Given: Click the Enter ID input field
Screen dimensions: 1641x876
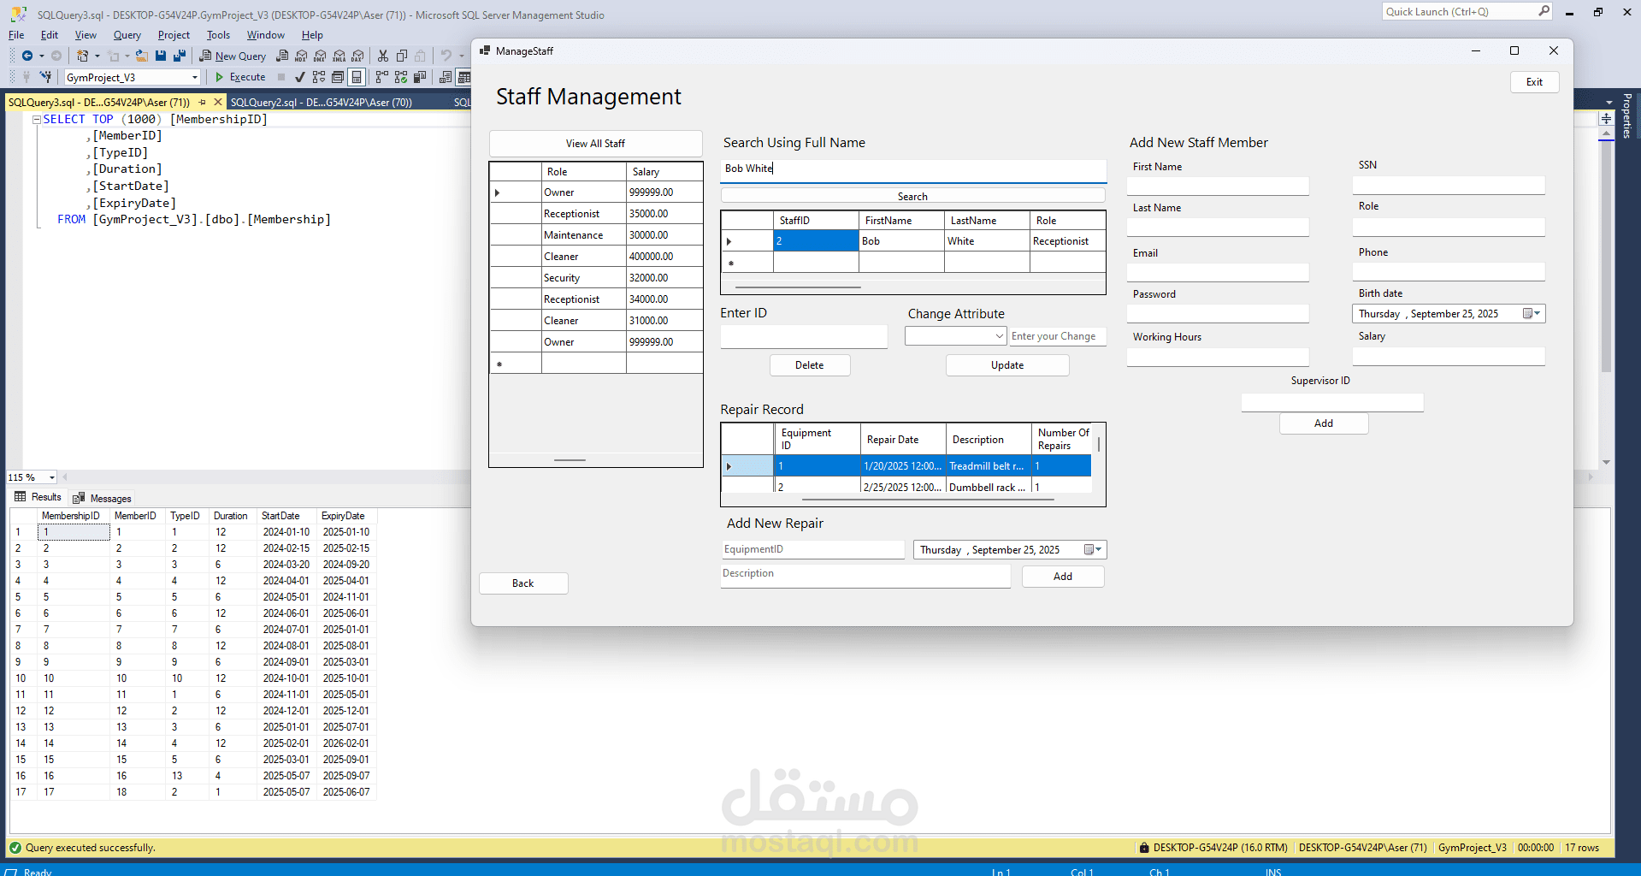Looking at the screenshot, I should pos(804,337).
